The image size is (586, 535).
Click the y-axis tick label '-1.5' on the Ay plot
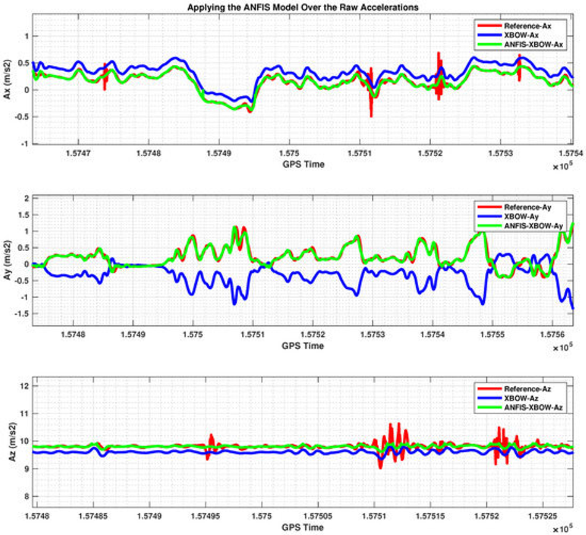click(22, 313)
